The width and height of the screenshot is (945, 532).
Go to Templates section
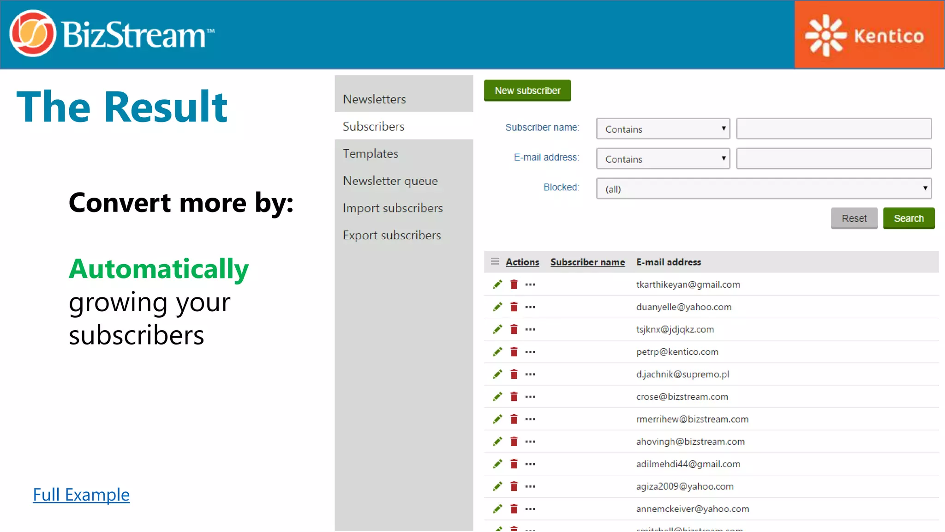pos(370,154)
